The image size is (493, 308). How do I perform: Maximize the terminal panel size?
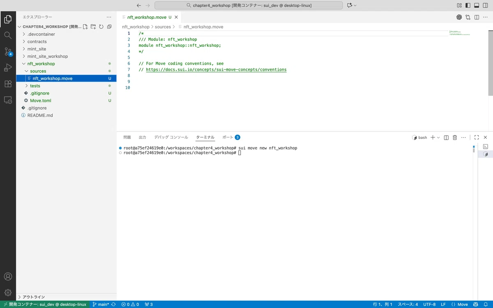pyautogui.click(x=477, y=138)
